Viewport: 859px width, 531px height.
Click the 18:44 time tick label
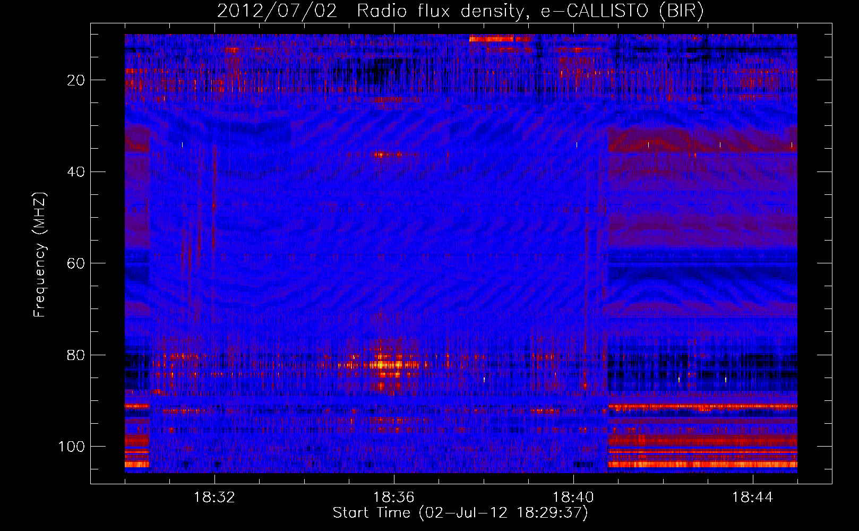coord(753,498)
